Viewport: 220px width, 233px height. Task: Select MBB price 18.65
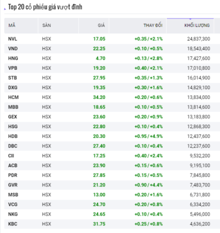coord(99,107)
